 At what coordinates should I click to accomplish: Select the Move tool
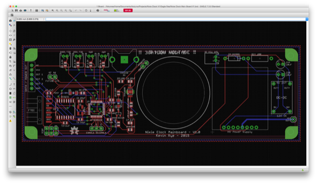(10, 31)
